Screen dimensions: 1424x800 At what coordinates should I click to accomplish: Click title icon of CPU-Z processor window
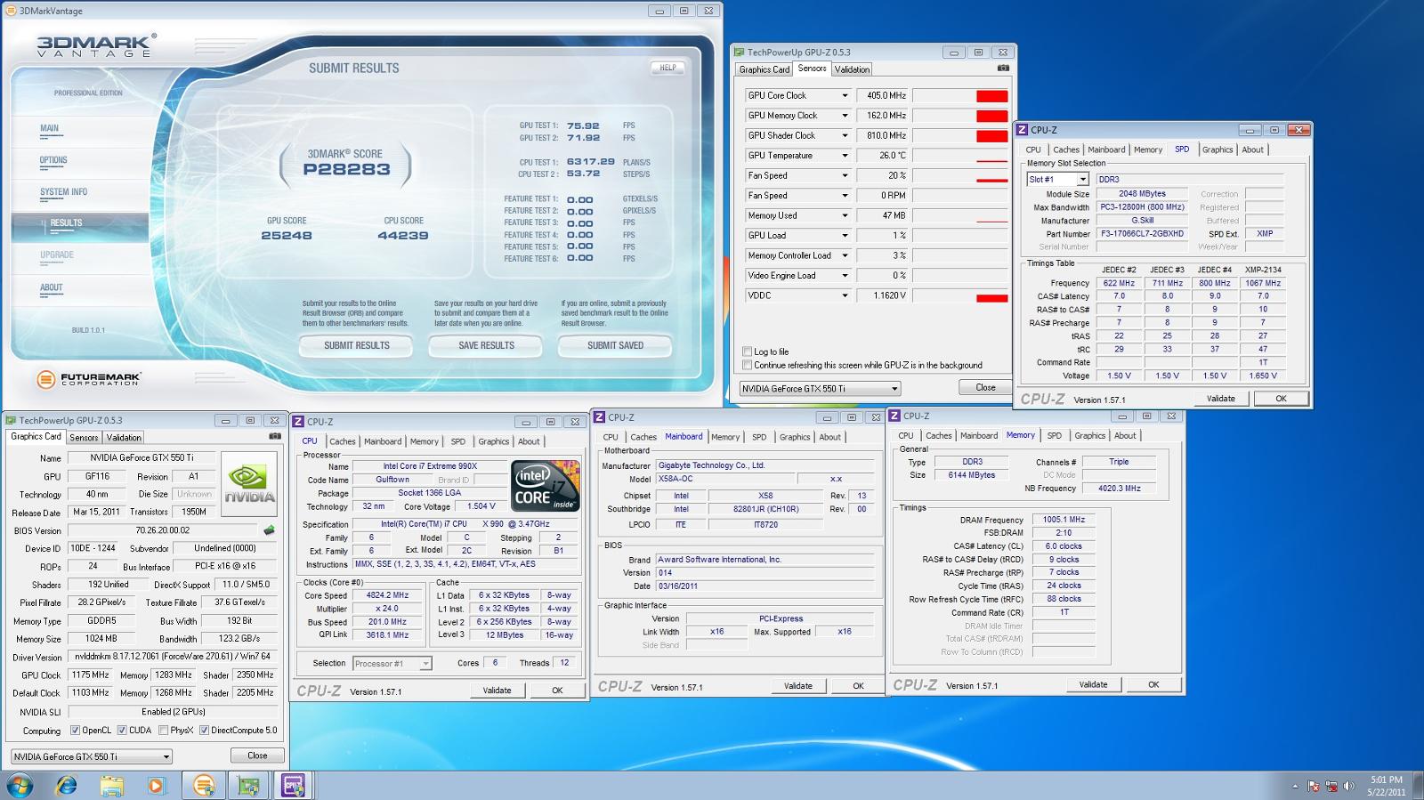click(x=299, y=422)
